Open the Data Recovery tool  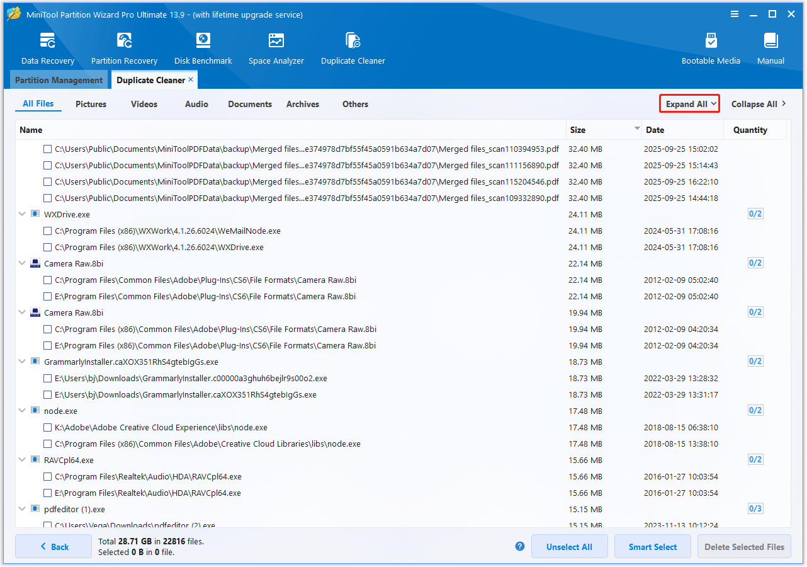pos(48,49)
